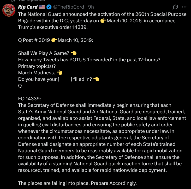Open the three-dot More menu
The width and height of the screenshot is (191, 189).
pyautogui.click(x=184, y=7)
